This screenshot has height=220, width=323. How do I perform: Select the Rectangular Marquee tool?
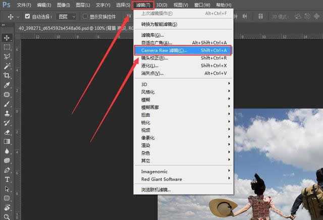tap(7, 47)
